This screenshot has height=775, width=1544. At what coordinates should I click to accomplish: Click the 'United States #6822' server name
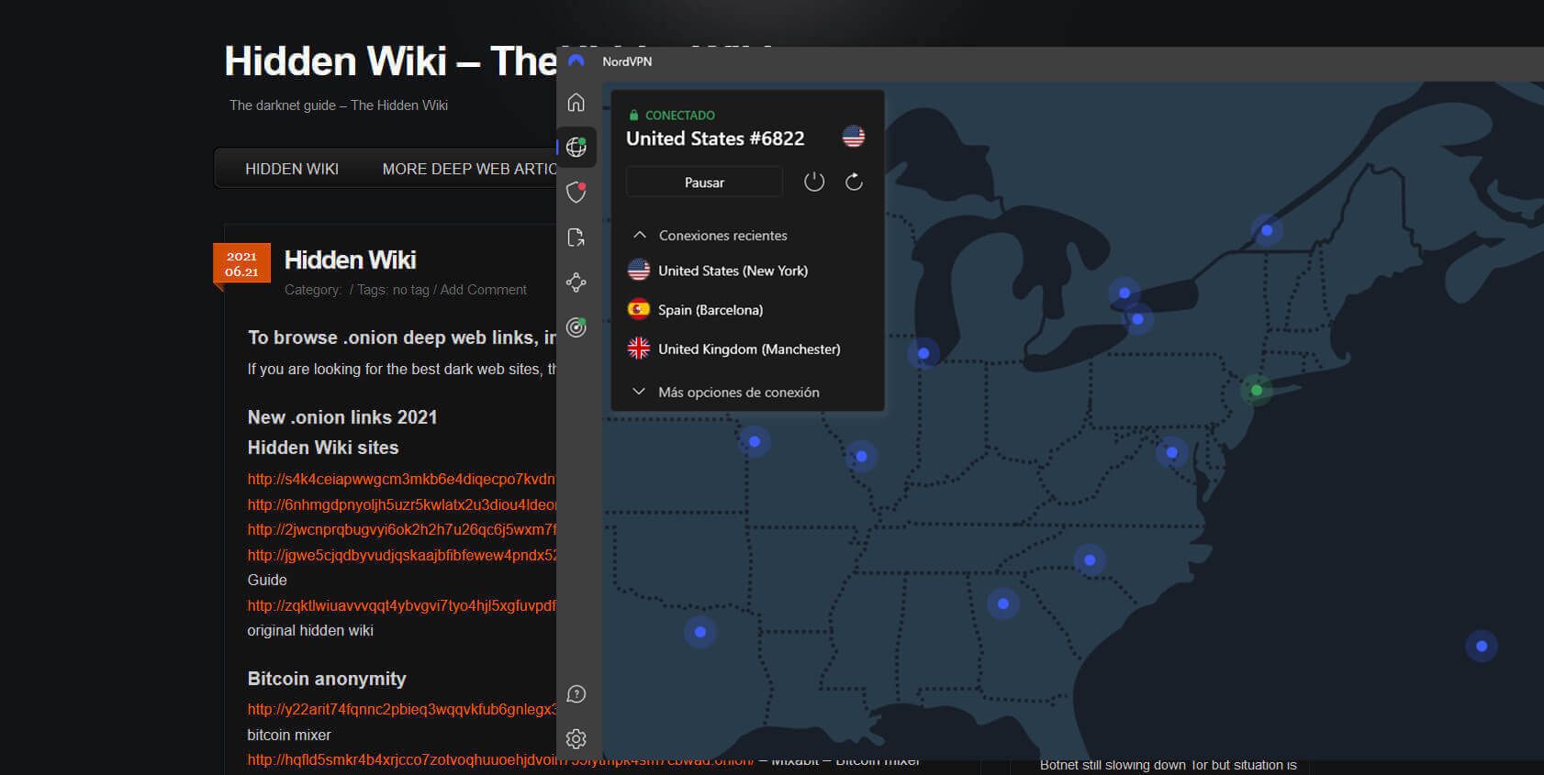(715, 138)
